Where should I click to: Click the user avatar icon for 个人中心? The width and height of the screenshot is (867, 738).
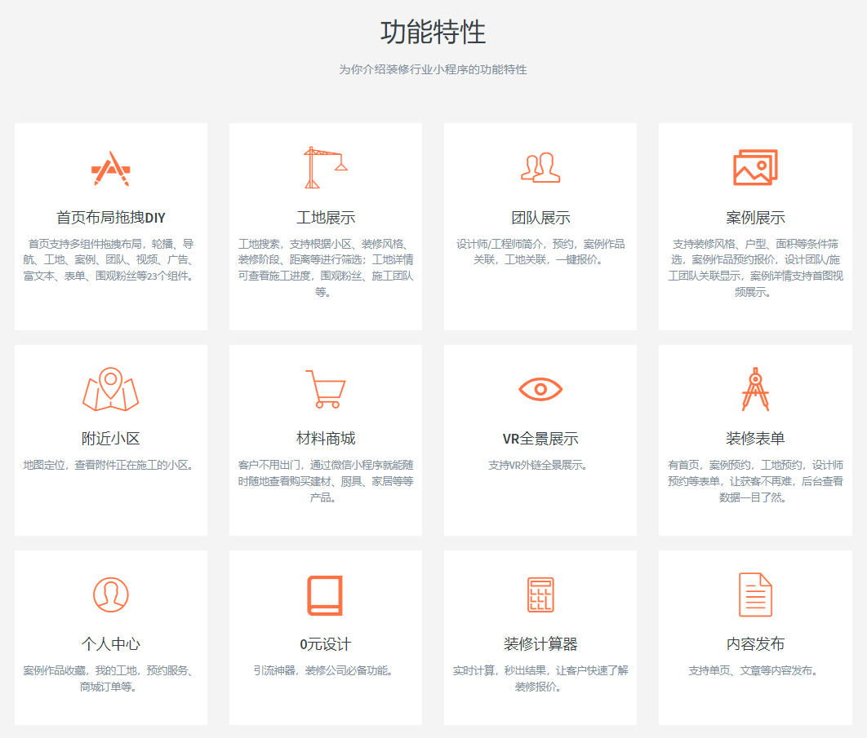click(x=110, y=594)
